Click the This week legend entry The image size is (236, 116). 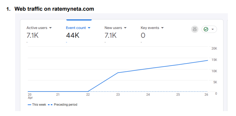point(37,105)
